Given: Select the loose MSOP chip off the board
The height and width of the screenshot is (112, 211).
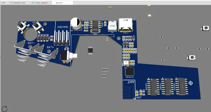Looking at the screenshot, I should pyautogui.click(x=90, y=51).
